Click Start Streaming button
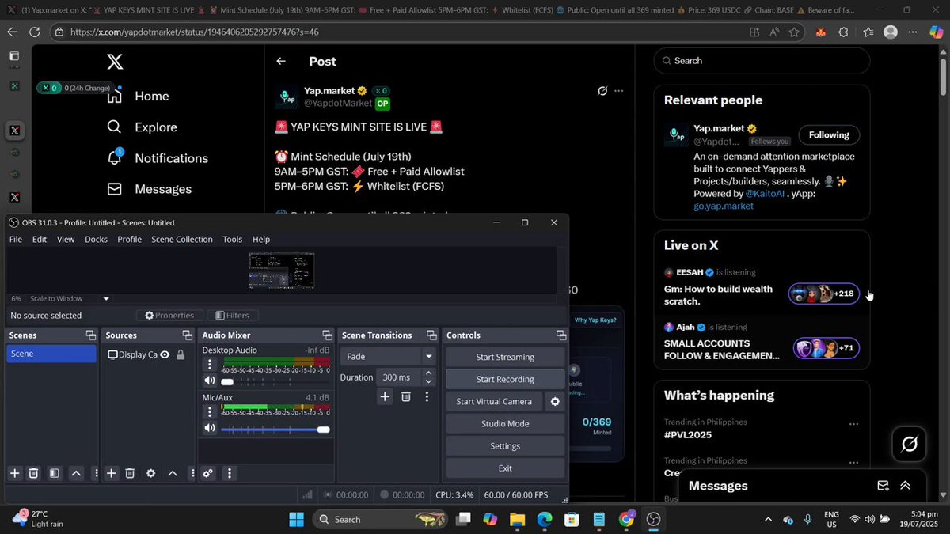 [x=505, y=357]
